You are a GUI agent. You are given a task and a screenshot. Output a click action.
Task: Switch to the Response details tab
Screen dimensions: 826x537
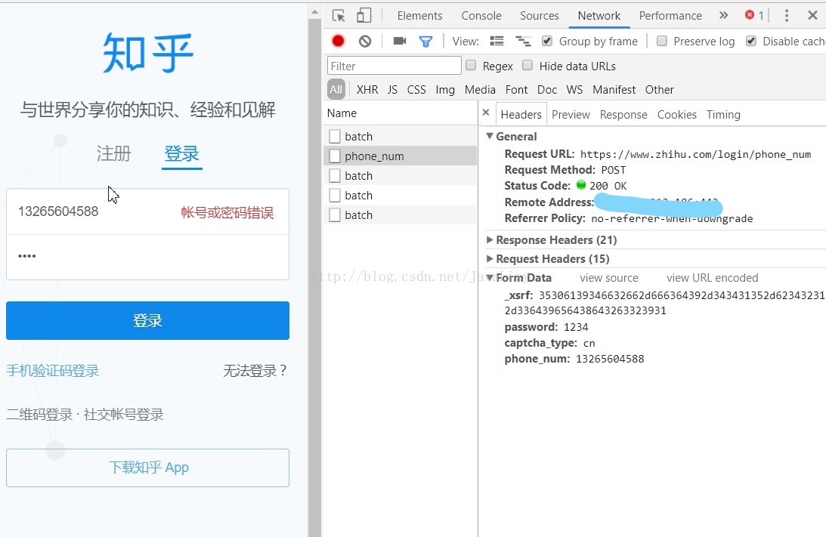pyautogui.click(x=623, y=115)
